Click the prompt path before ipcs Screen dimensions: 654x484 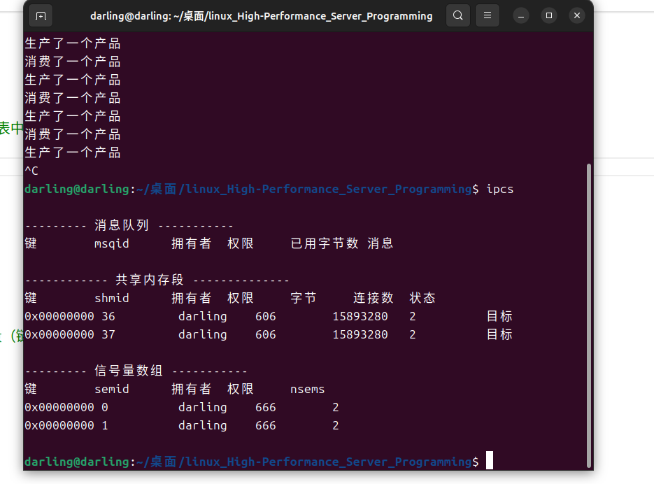[304, 189]
